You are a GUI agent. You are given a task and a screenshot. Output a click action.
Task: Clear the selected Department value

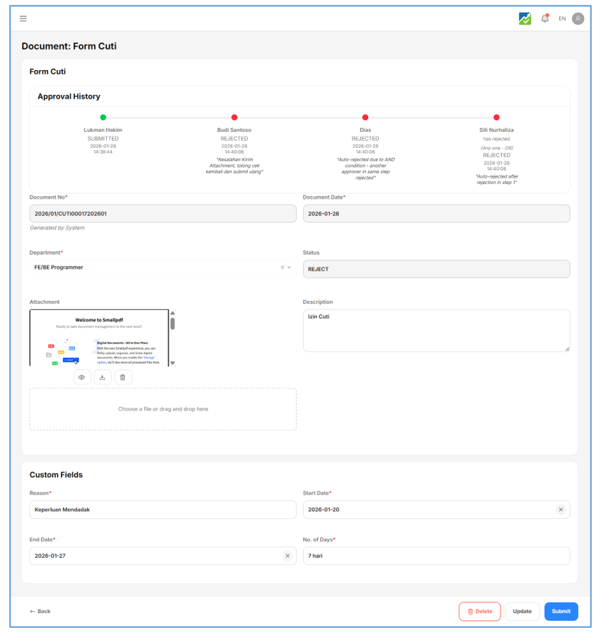[x=282, y=268]
